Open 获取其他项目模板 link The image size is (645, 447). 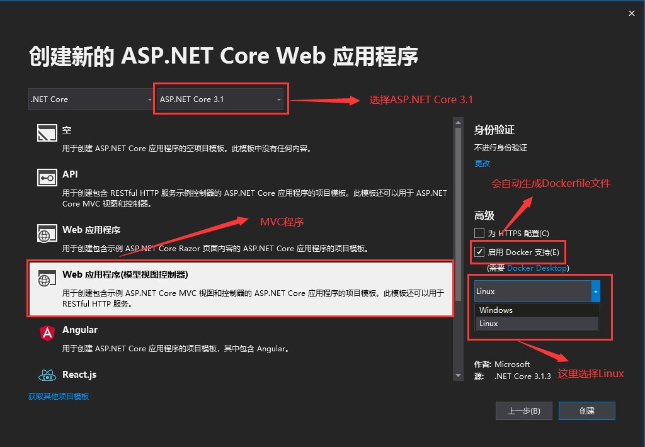pos(59,397)
